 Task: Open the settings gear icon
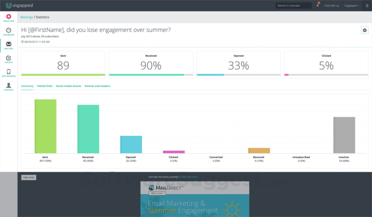coord(365,30)
